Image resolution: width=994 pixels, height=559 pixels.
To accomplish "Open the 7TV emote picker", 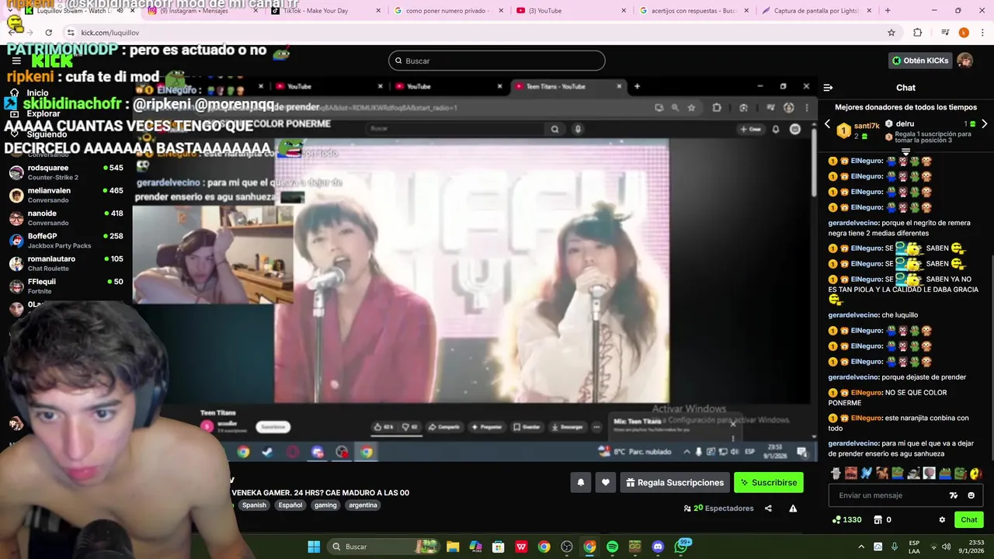I will pos(954,495).
